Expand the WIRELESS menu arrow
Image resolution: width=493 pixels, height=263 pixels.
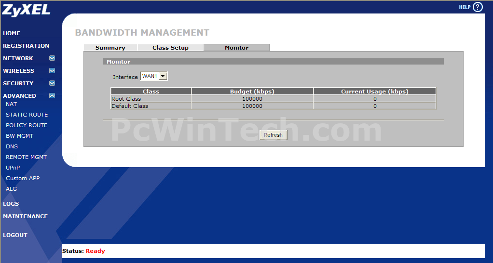[52, 71]
